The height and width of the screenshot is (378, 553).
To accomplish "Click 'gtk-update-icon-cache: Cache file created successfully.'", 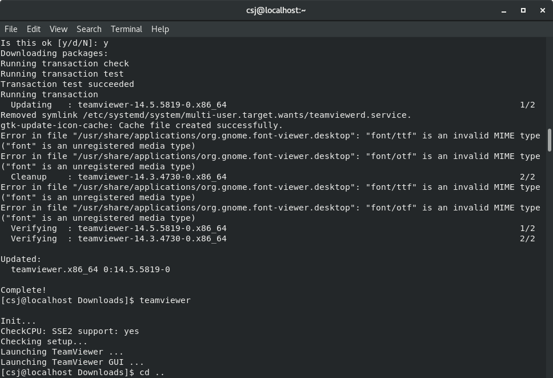I will pos(142,125).
